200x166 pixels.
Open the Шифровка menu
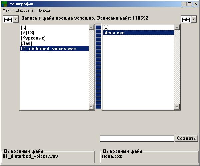point(24,10)
